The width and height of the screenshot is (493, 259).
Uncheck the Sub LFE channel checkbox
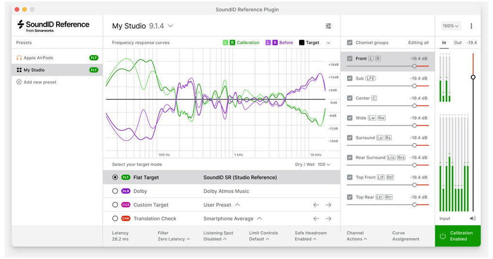click(x=349, y=78)
